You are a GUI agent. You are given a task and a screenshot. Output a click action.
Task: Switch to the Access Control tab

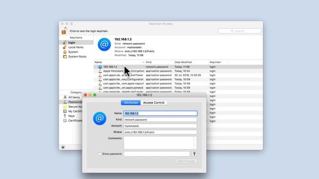pyautogui.click(x=154, y=103)
